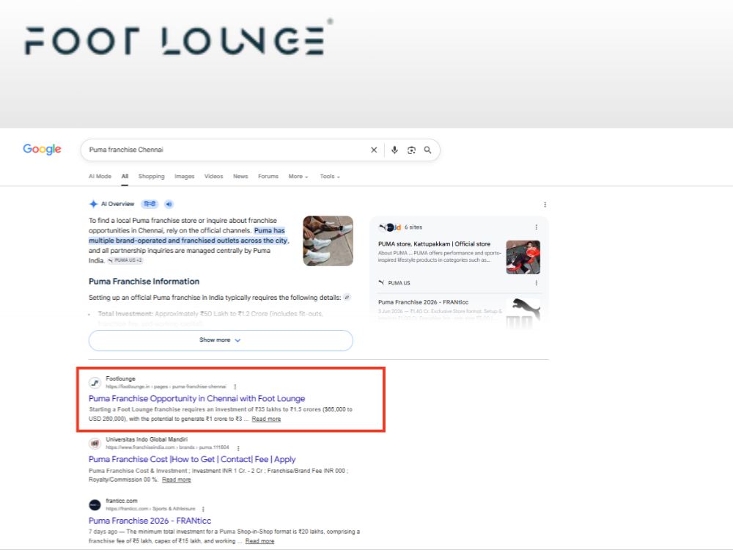Open Puma Franchise 2026 - FRANticc result
The width and height of the screenshot is (733, 550).
(x=150, y=521)
